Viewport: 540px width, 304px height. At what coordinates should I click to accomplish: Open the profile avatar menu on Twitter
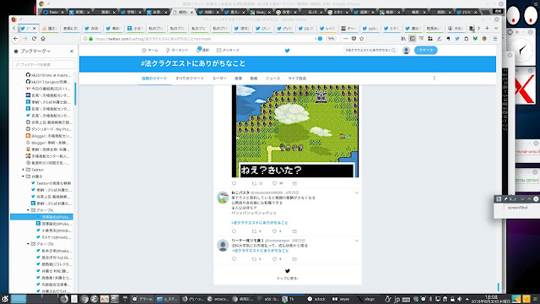click(406, 51)
